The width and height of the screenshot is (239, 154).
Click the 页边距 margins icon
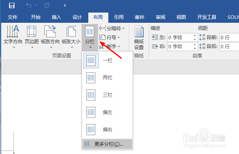coord(31,31)
